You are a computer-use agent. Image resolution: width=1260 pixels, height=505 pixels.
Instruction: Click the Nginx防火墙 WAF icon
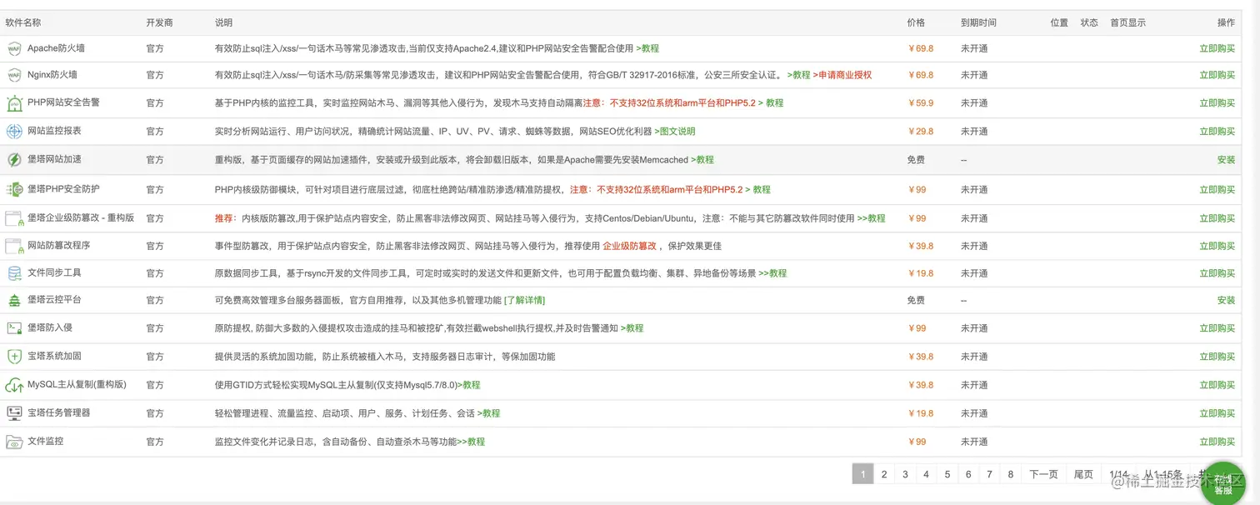point(14,76)
